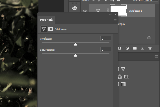Click the Saturazione value field
The width and height of the screenshot is (160, 107).
pos(106,50)
